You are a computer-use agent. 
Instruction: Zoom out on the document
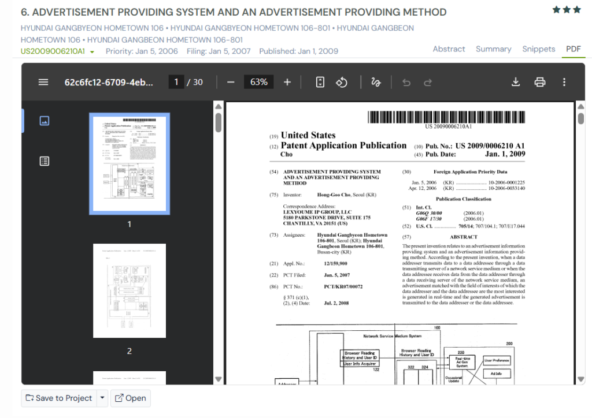tap(230, 81)
